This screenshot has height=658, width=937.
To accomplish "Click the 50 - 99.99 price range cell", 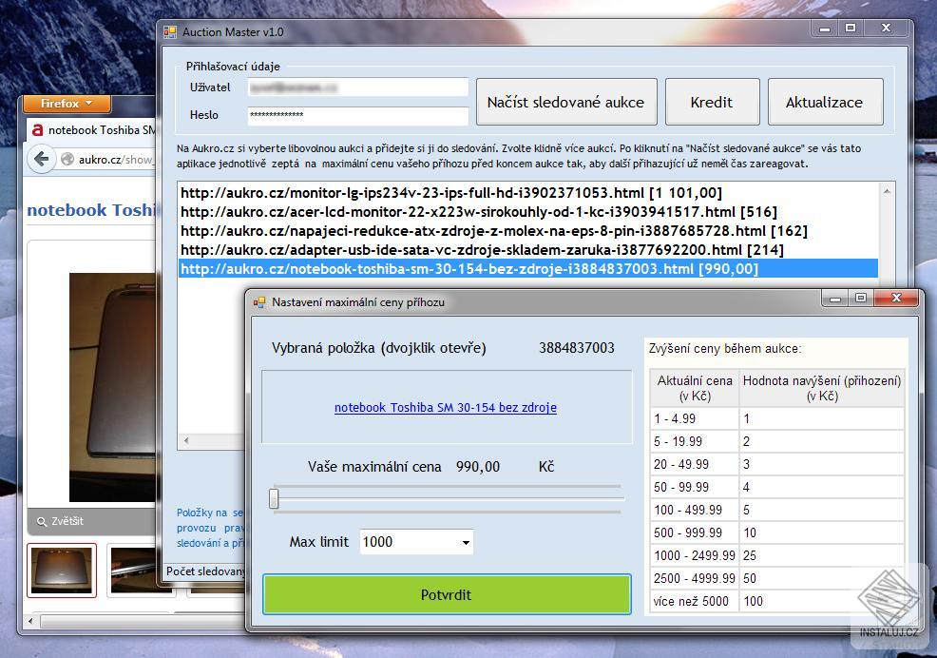I will point(695,487).
